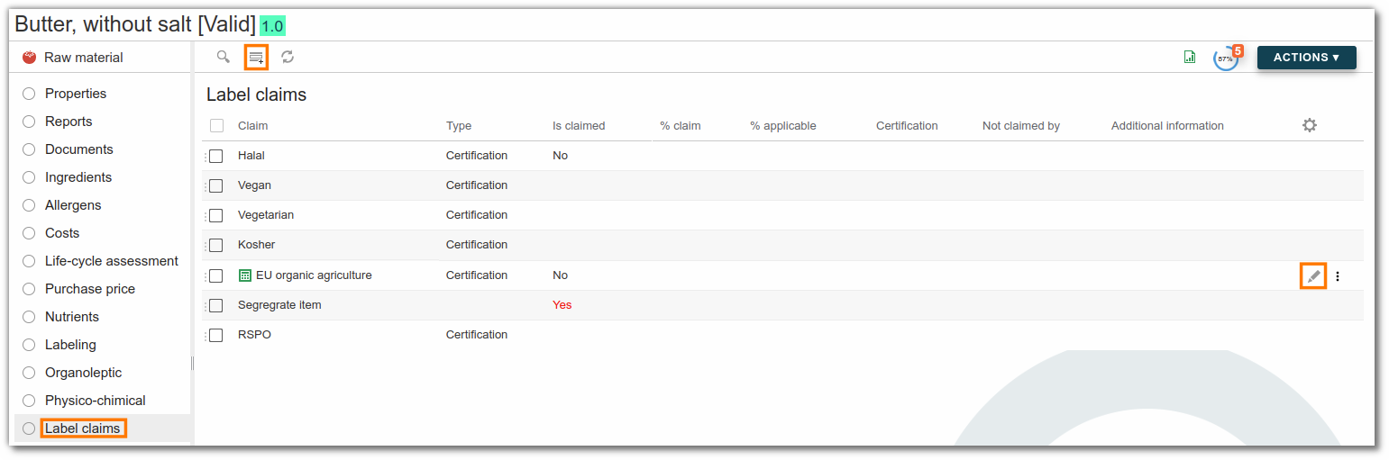The image size is (1389, 460).
Task: Click the 57% completion score indicator
Action: point(1225,59)
